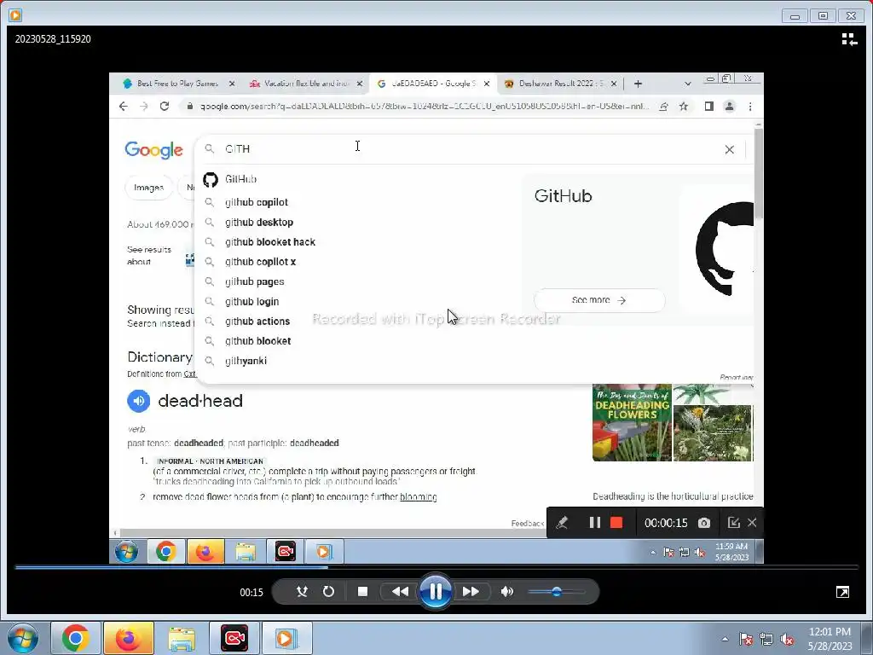The height and width of the screenshot is (655, 873).
Task: Skip forward with the fast-forward button
Action: click(x=471, y=592)
